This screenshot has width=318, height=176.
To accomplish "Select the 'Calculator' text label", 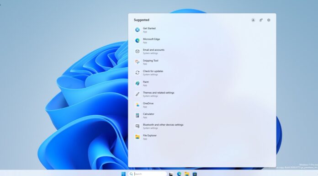I will [148, 114].
